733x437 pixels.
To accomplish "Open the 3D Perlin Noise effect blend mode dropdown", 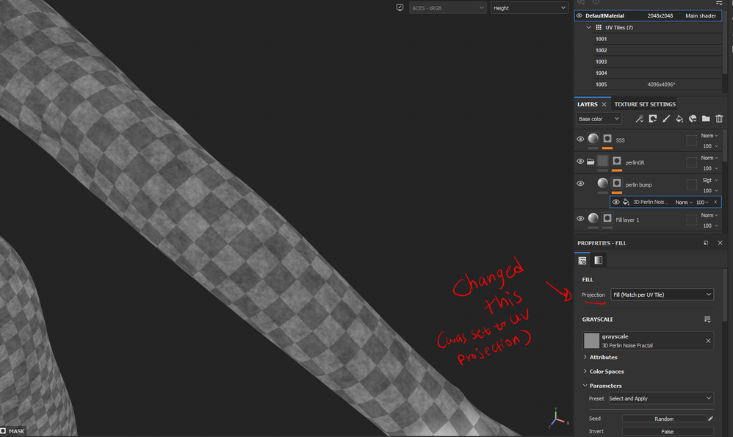I will click(684, 203).
